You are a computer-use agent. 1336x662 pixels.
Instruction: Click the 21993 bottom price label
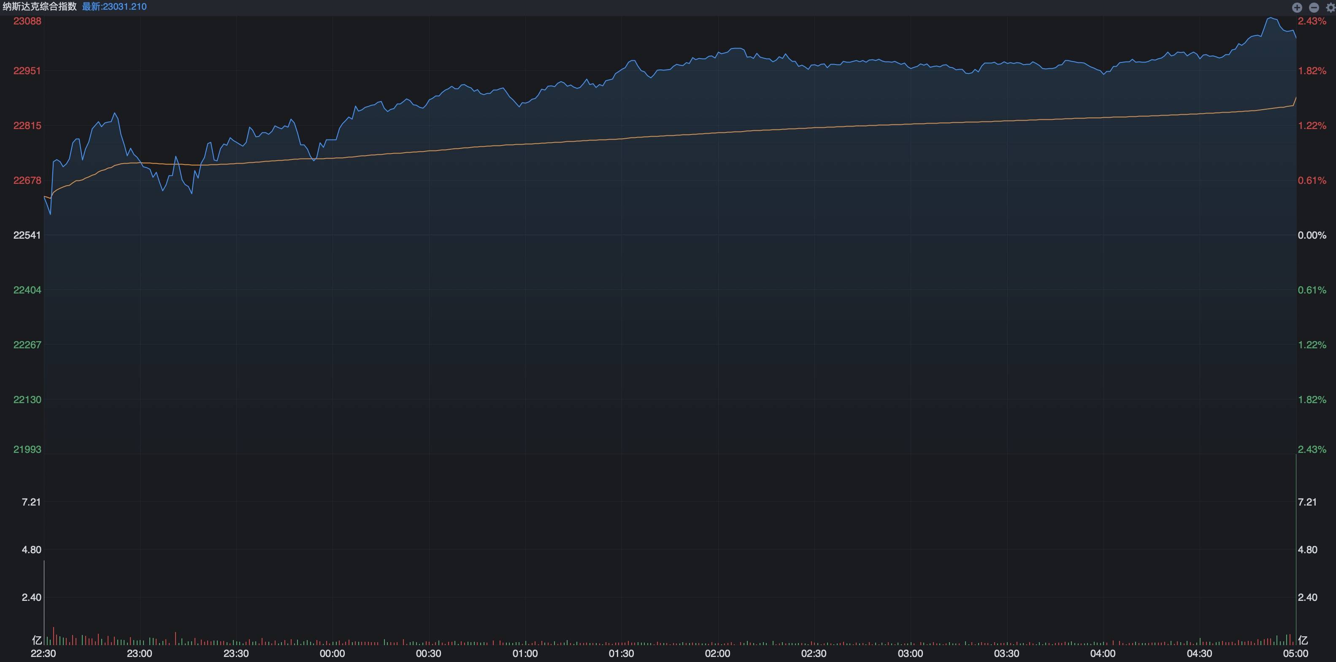[27, 449]
